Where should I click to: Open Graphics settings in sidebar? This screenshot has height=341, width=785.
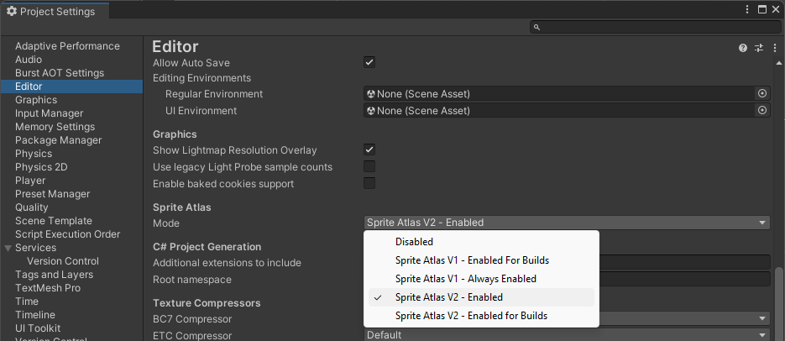36,100
